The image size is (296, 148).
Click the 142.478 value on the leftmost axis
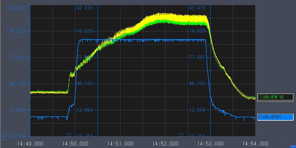[x=16, y=8]
